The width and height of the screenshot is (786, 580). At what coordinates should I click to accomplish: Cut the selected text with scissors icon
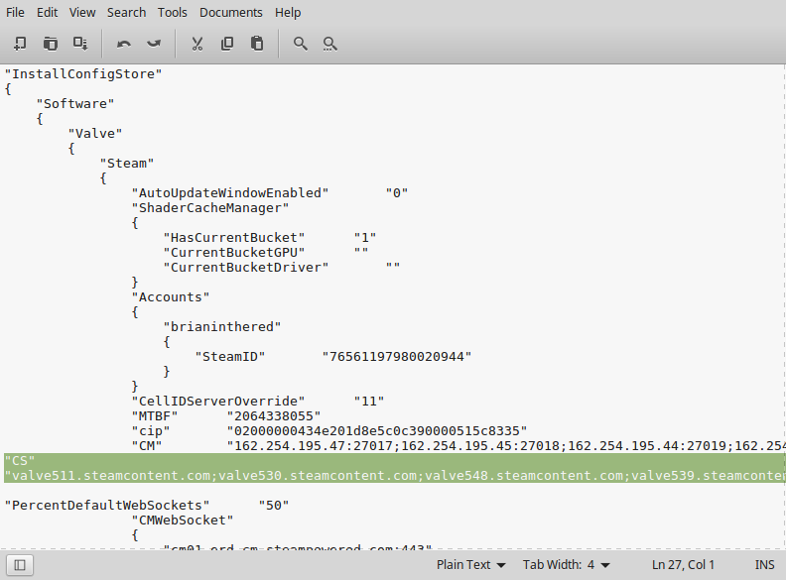tap(197, 44)
